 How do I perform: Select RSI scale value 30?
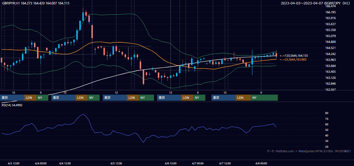click(x=327, y=141)
